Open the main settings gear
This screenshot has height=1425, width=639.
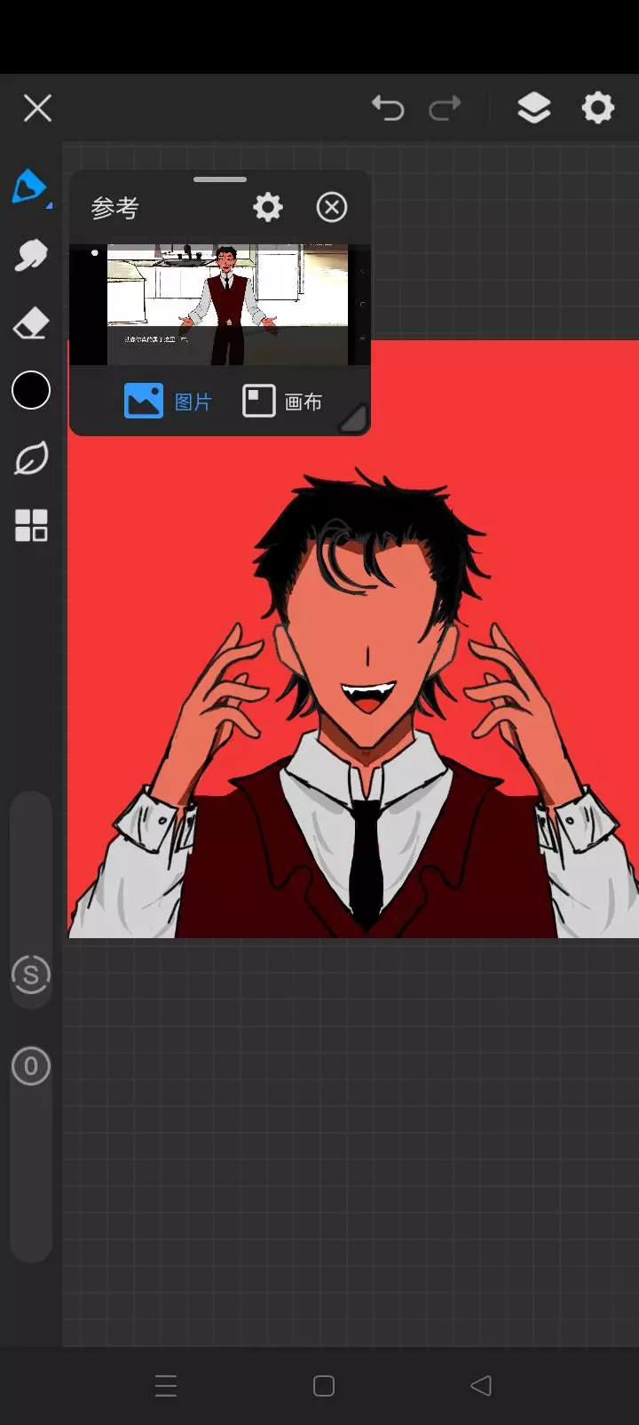[598, 107]
